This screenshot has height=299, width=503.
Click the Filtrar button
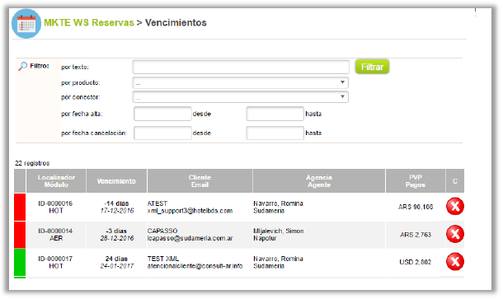372,67
